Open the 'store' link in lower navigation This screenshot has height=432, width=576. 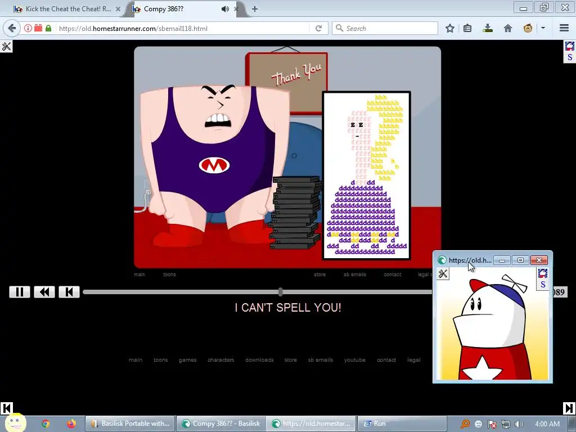[x=291, y=360]
